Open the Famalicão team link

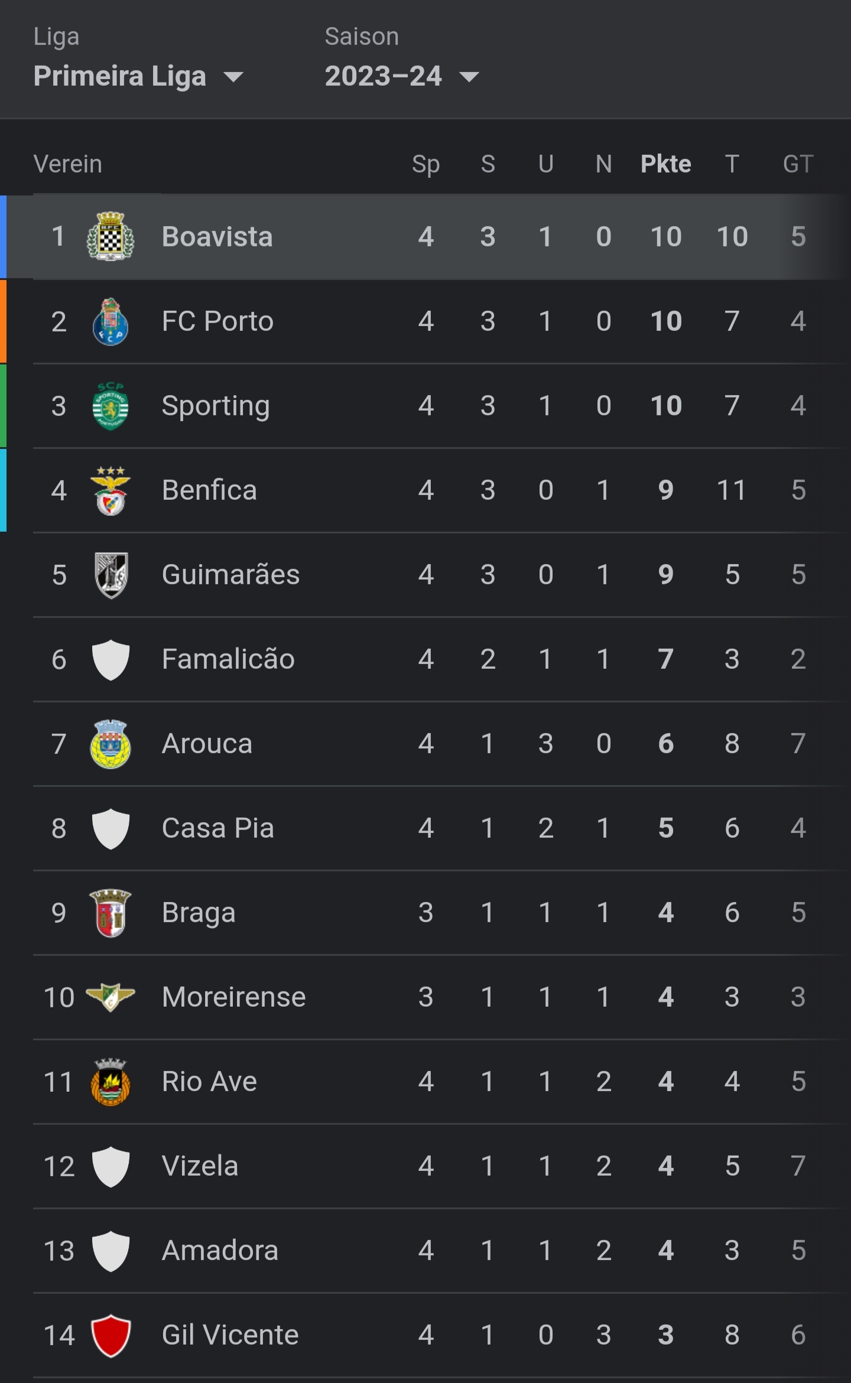(x=228, y=659)
